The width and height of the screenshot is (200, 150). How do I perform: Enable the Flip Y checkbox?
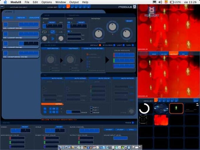coord(91,110)
